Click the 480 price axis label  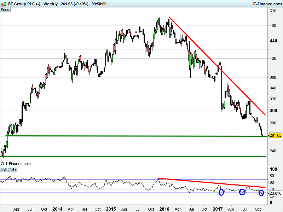click(273, 25)
